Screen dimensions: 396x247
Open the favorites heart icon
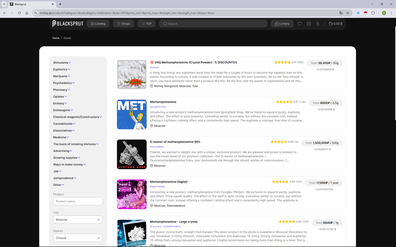(299, 23)
